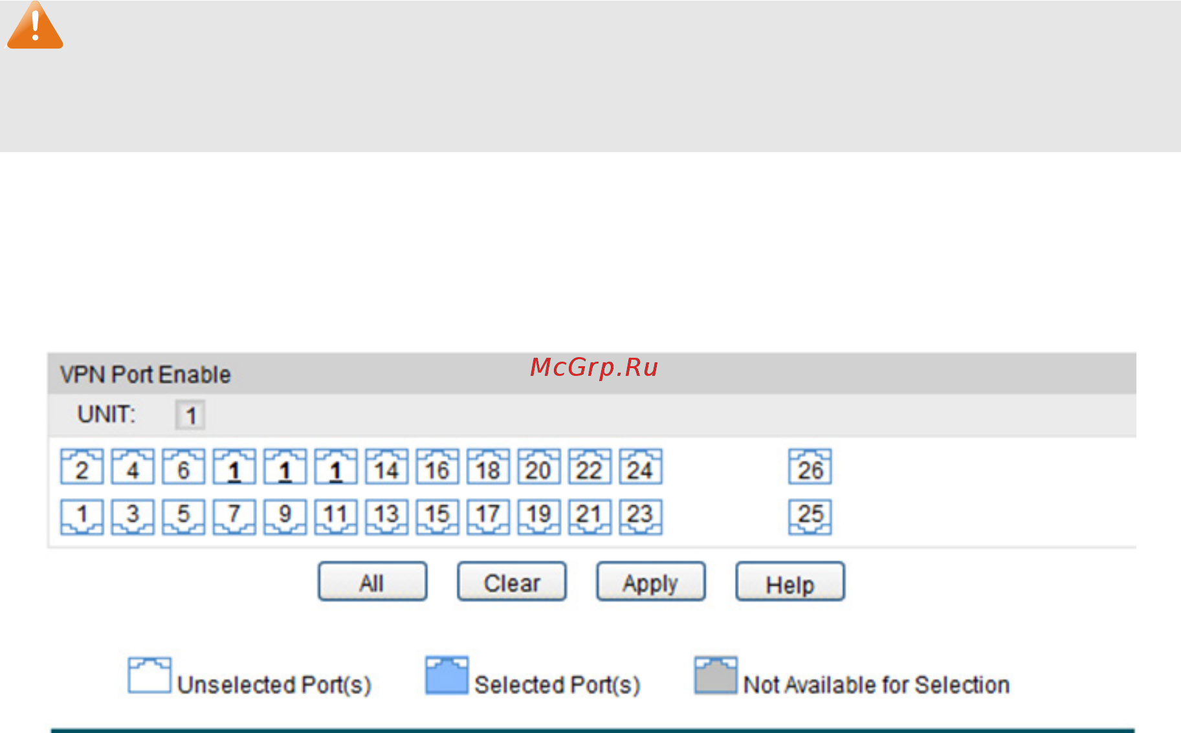Select SFP port 26
Image resolution: width=1181 pixels, height=733 pixels.
(810, 467)
